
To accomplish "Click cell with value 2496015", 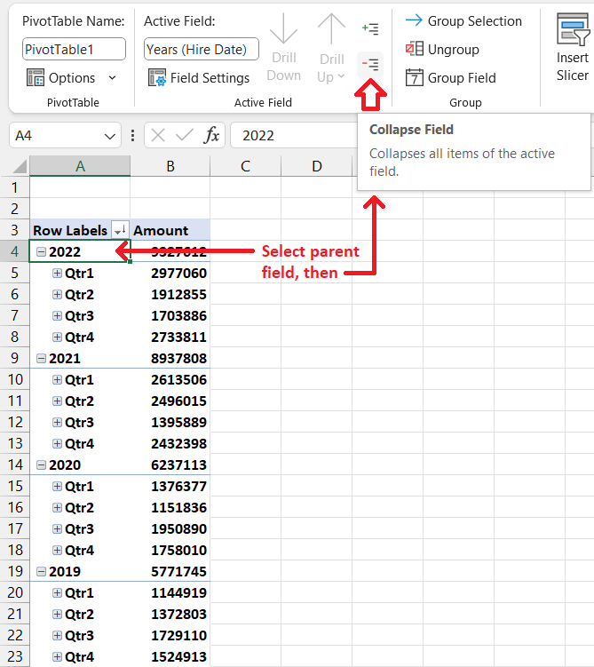I will [x=170, y=401].
